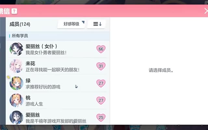Click 桃's 27 heart icon
The width and height of the screenshot is (208, 130).
(101, 100)
